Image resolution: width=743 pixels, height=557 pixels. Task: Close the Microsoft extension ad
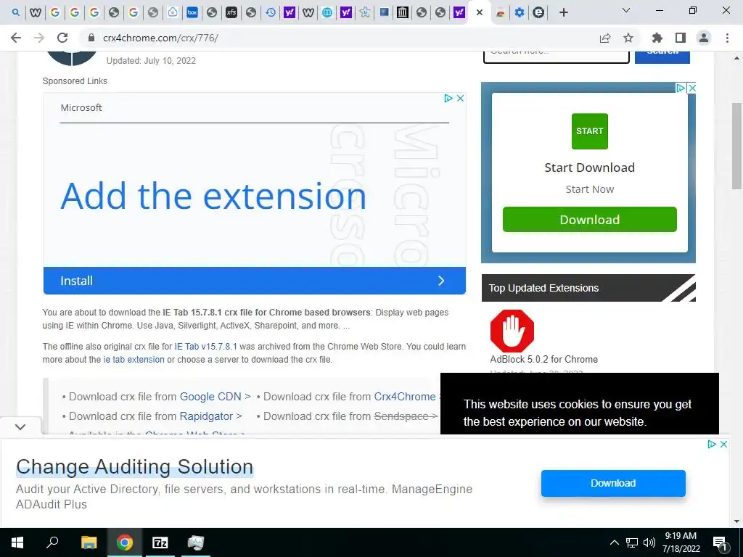pos(460,98)
